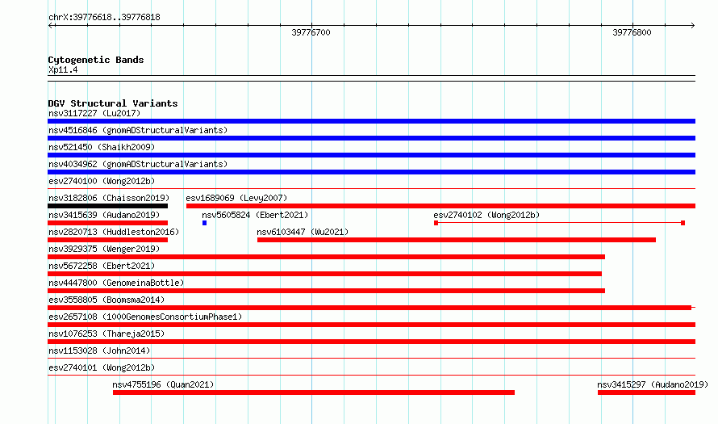
Task: Open nsv5672258 (Ebert2021) label
Action: pos(102,266)
